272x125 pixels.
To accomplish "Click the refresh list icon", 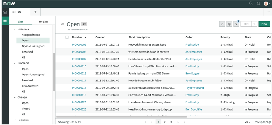I will 222,24.
